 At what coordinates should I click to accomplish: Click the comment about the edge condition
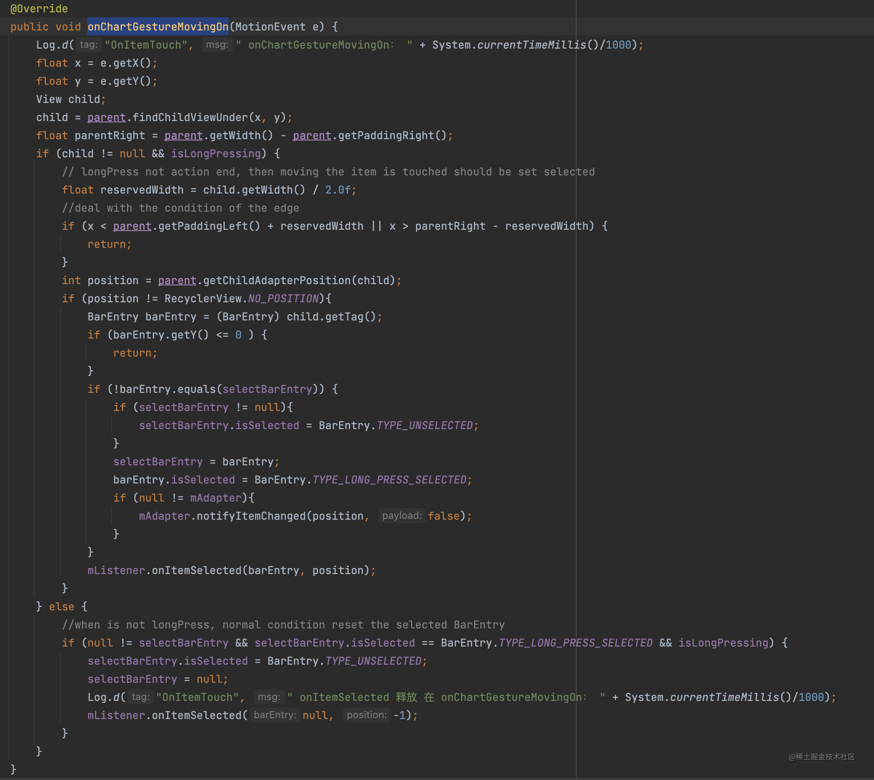click(x=180, y=208)
